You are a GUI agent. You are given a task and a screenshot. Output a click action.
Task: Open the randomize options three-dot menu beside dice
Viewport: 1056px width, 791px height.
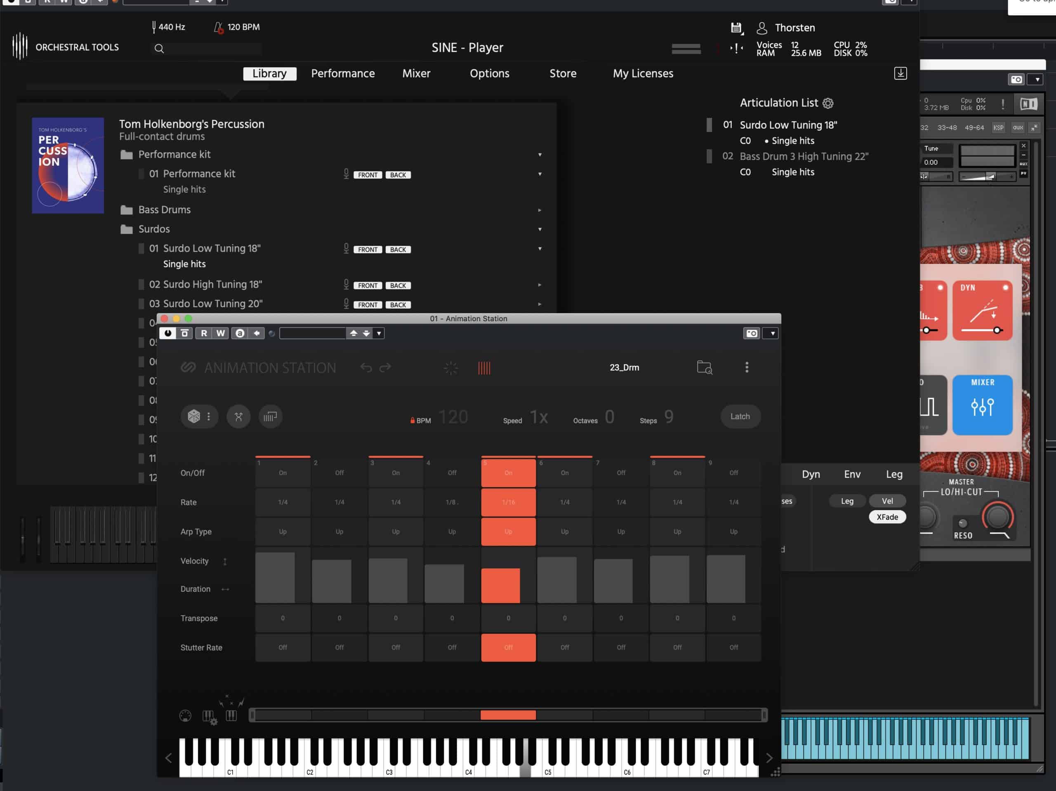(209, 416)
